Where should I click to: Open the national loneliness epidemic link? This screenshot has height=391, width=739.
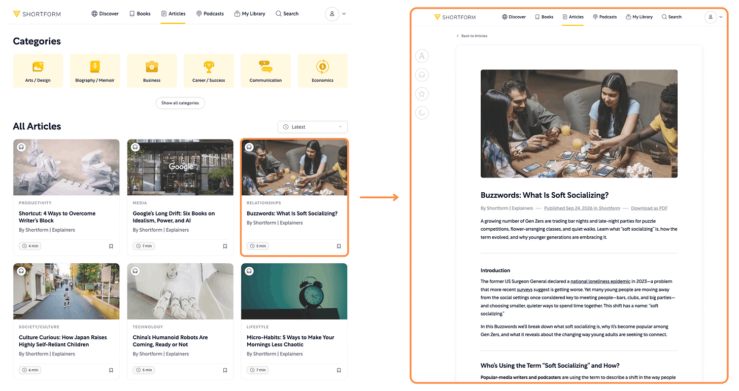pyautogui.click(x=600, y=281)
